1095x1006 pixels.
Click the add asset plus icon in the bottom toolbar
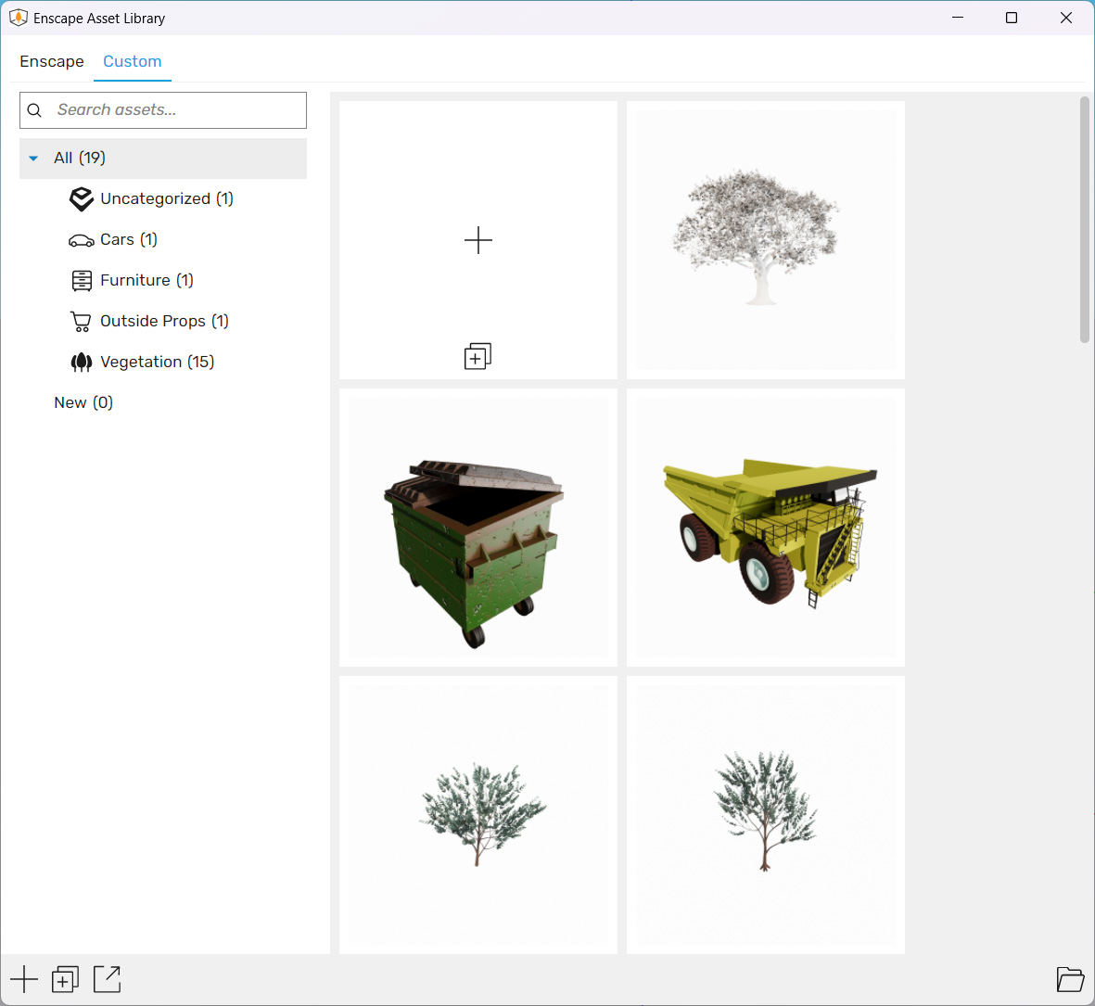24,979
